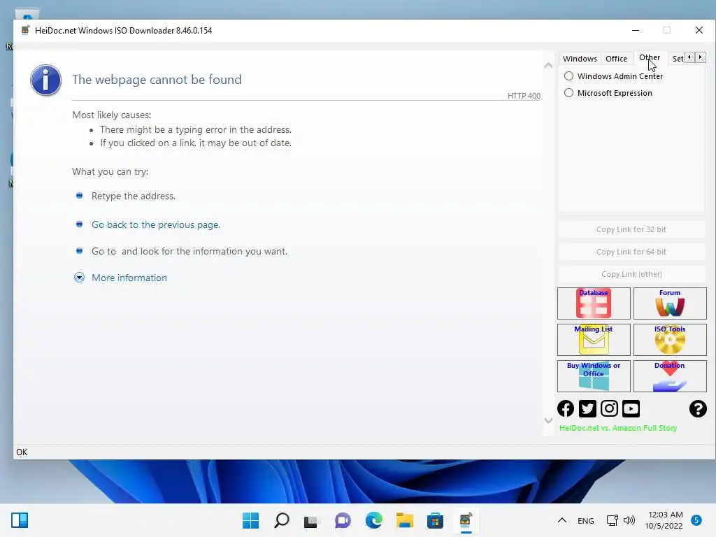The image size is (716, 537).
Task: Click 'Retype the address.' text
Action: point(134,196)
